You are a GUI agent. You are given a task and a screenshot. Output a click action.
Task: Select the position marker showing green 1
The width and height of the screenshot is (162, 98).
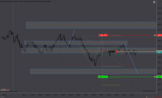tap(111, 52)
